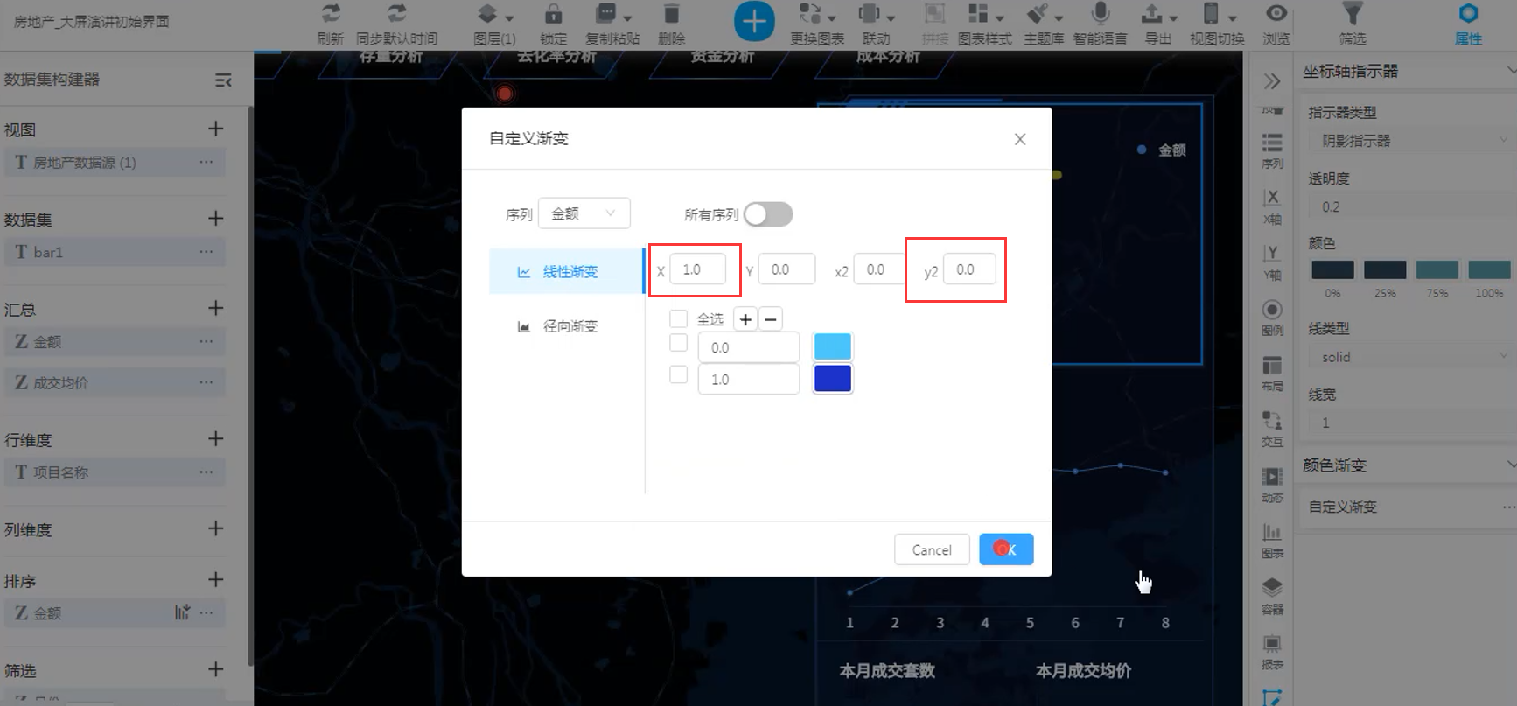This screenshot has width=1517, height=706.
Task: Add a 排序 field with plus
Action: tap(216, 579)
